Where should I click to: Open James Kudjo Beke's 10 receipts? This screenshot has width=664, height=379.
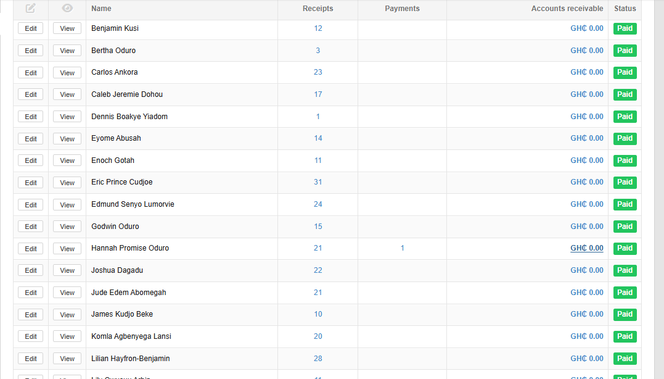318,314
